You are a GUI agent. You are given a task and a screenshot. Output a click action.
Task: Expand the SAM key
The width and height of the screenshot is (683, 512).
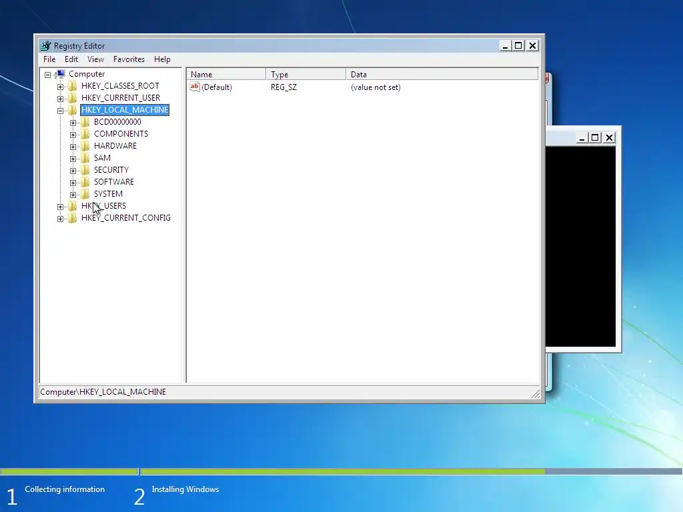tap(73, 159)
